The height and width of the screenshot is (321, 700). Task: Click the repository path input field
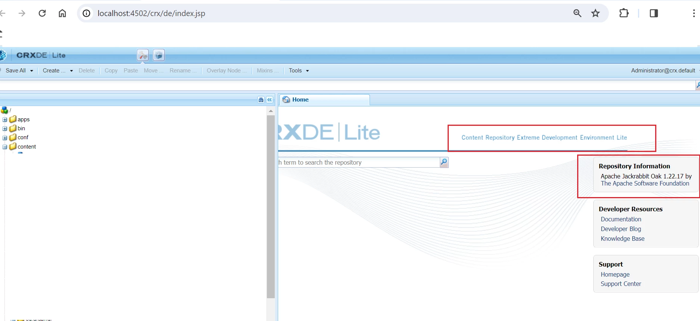pos(347,85)
